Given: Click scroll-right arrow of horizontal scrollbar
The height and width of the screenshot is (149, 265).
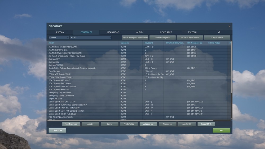Looking at the screenshot, I should click(230, 120).
